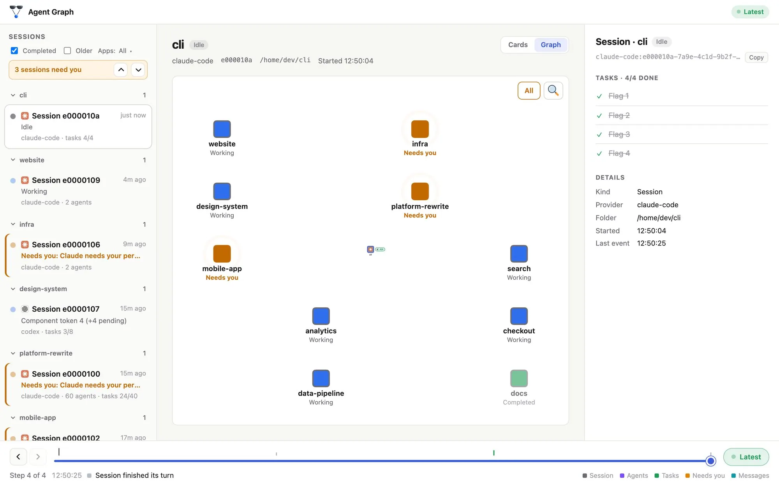779x487 pixels.
Task: Click Codex icon on Session e0000107
Action: [x=25, y=309]
